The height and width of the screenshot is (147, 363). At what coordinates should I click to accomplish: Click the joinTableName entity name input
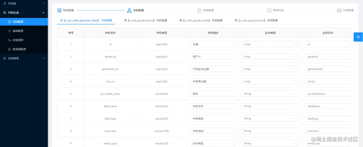(x=328, y=94)
